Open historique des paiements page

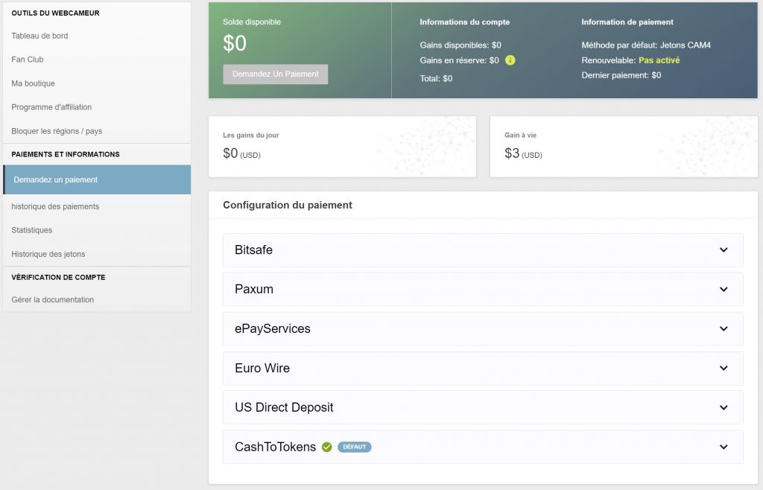click(55, 206)
